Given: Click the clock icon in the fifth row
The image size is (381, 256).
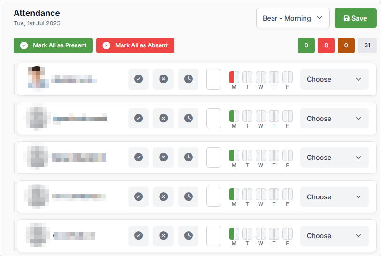Looking at the screenshot, I should (x=188, y=235).
